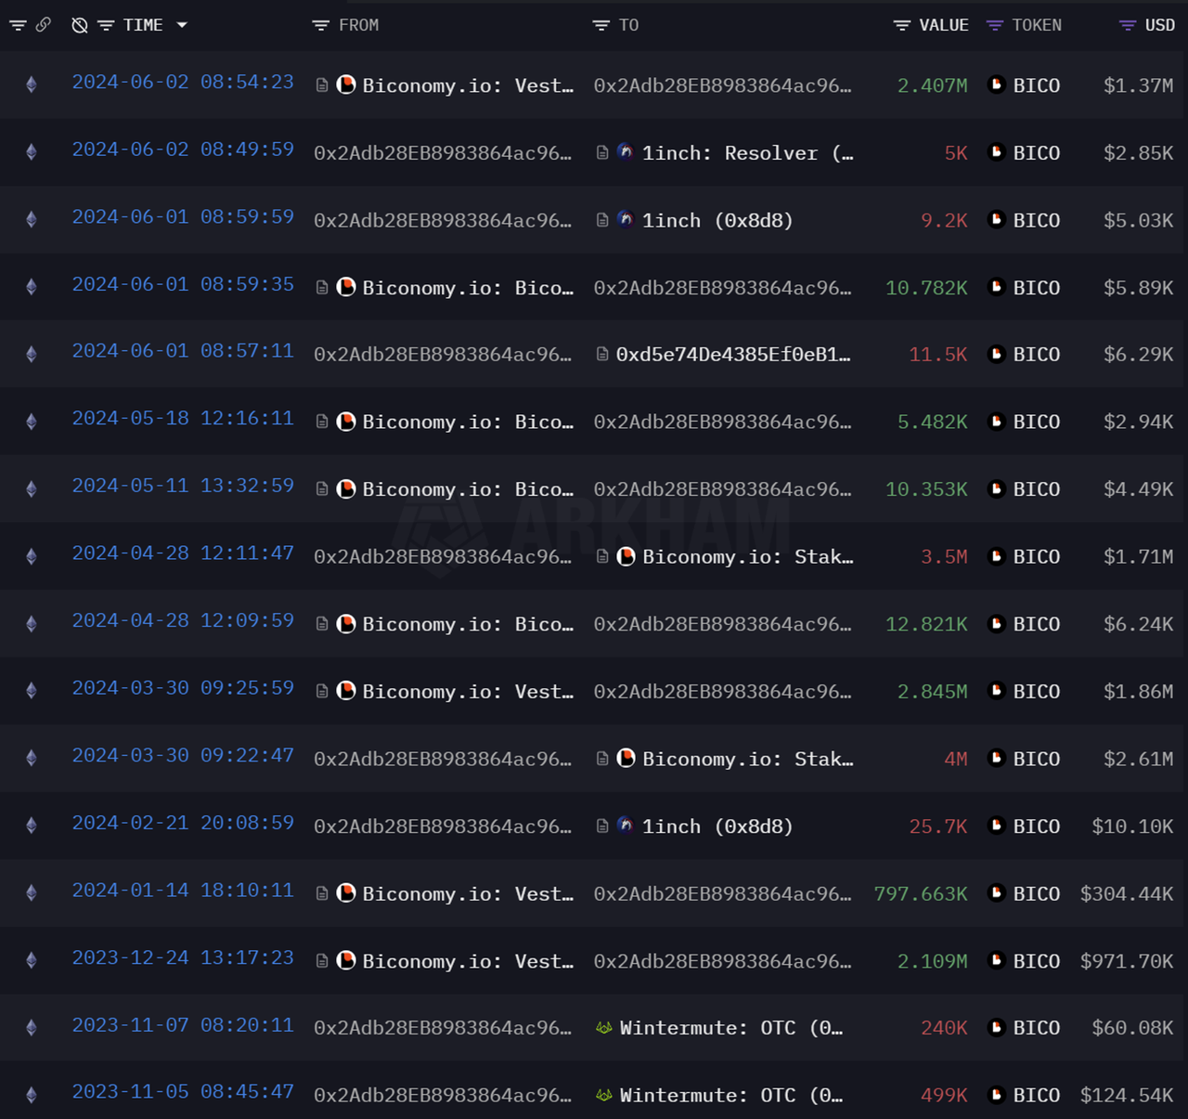Open transaction dated 2024-05-18 12:16:11
This screenshot has width=1188, height=1119.
point(183,419)
